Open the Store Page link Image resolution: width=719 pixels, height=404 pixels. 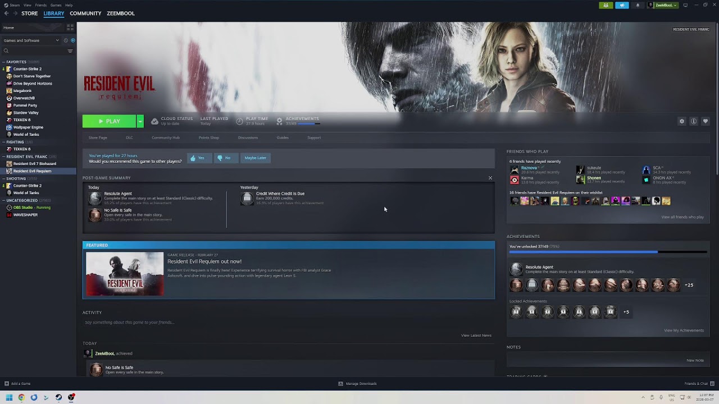pos(98,137)
